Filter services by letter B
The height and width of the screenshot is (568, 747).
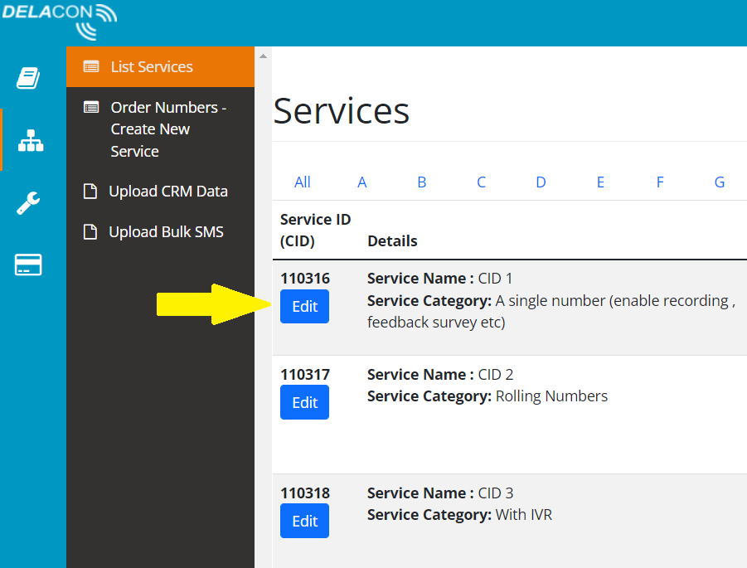pos(422,182)
